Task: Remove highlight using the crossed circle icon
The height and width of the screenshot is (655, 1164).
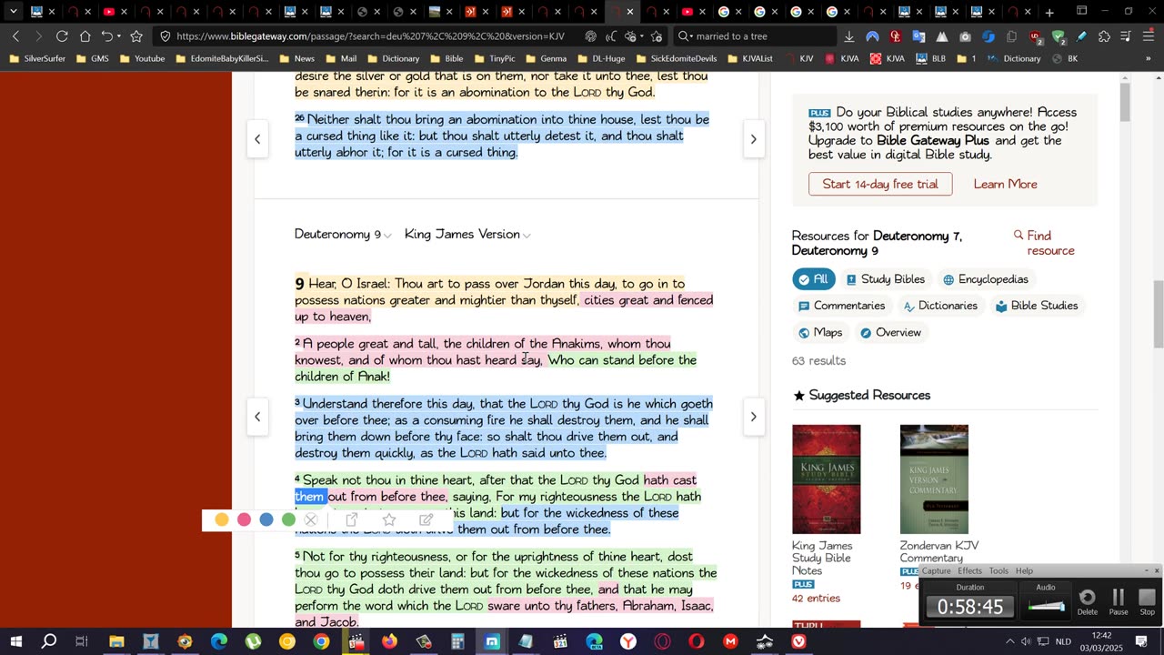Action: pos(311,519)
